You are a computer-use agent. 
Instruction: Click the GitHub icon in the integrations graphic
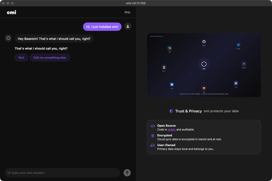tap(204, 42)
